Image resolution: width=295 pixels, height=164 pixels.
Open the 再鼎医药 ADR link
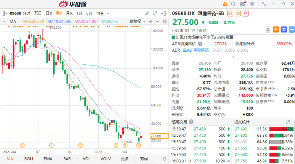click(x=201, y=50)
